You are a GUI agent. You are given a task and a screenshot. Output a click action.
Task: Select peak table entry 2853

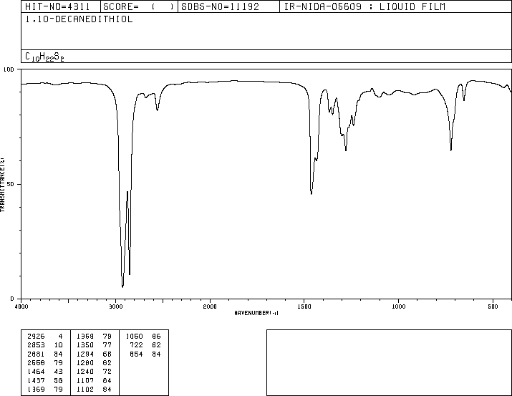(x=36, y=345)
